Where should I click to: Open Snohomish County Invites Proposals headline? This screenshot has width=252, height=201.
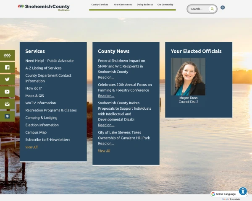coord(125,111)
